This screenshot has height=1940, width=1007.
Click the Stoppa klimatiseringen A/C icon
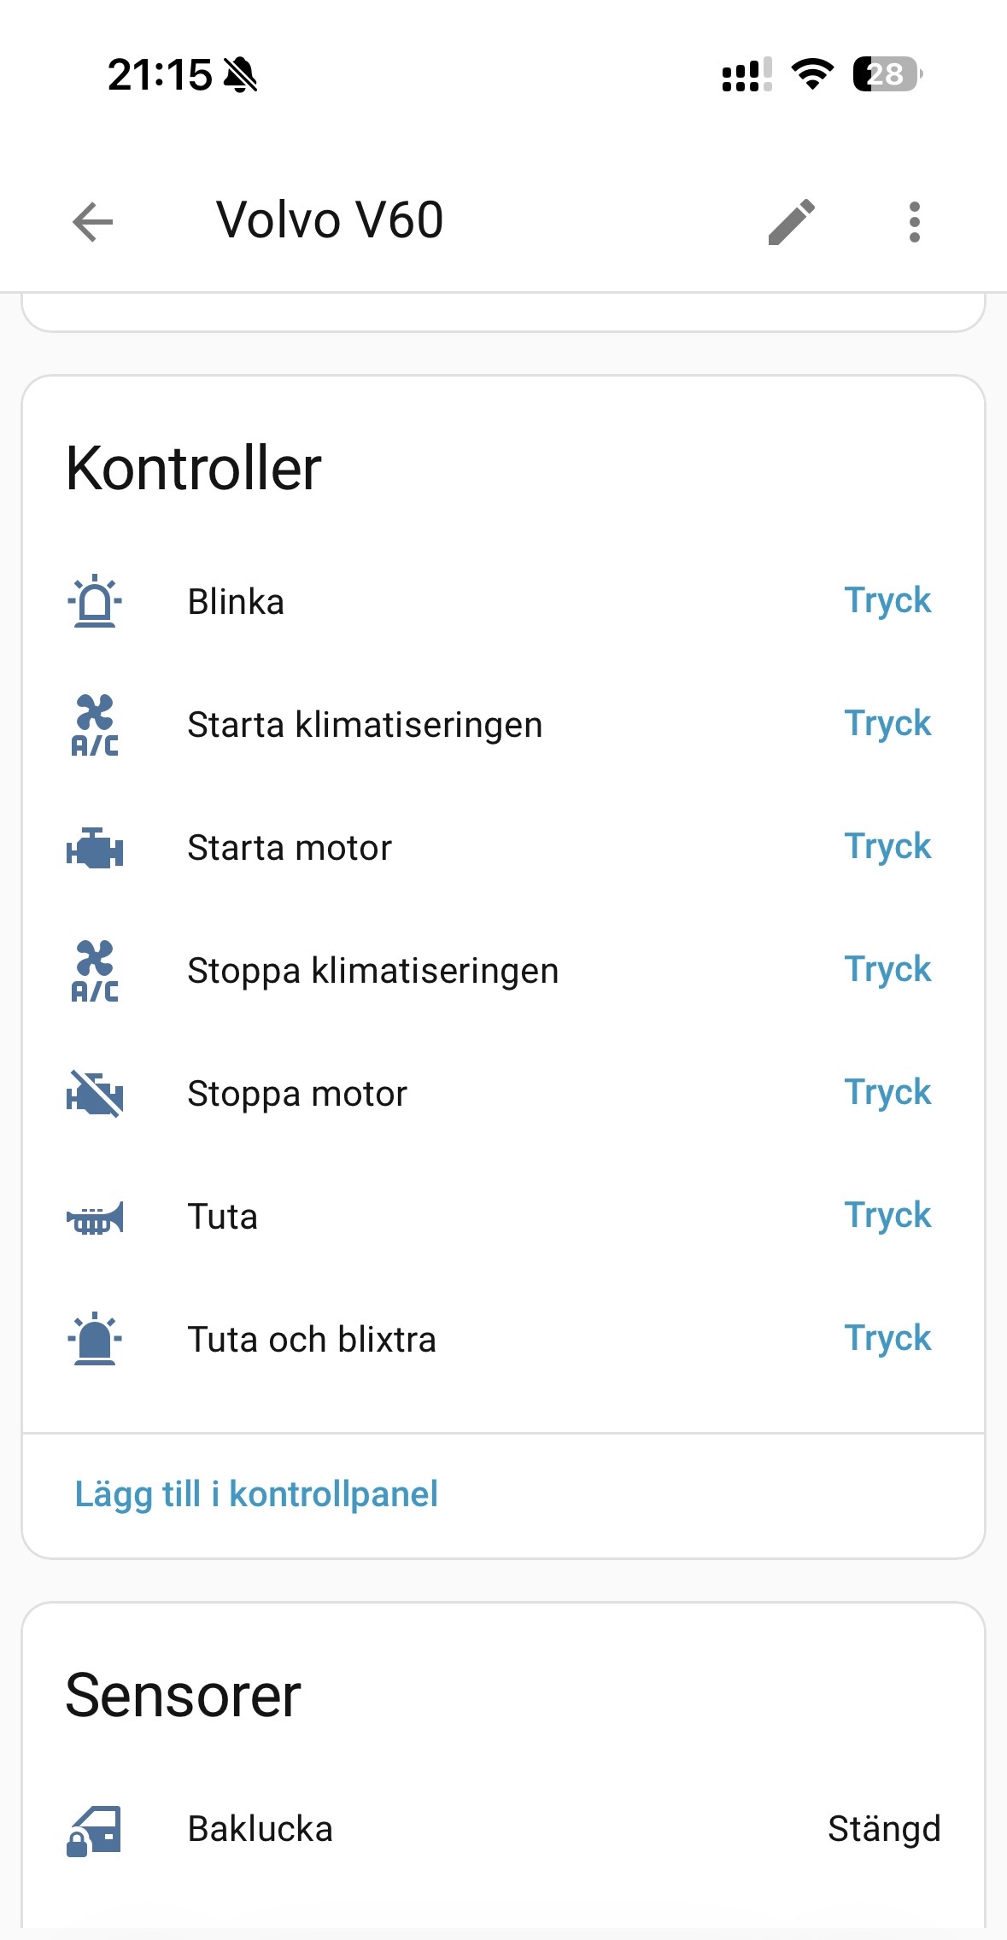tap(95, 971)
